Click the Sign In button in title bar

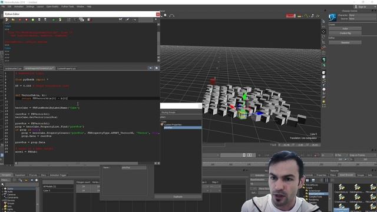click(362, 6)
